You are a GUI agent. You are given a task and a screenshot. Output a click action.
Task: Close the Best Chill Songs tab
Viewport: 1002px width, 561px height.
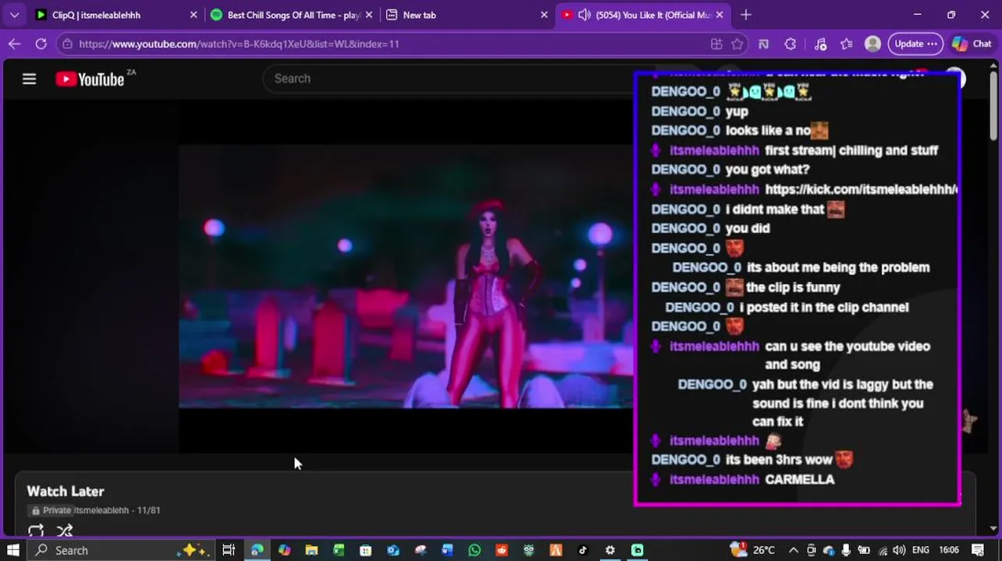click(x=369, y=15)
